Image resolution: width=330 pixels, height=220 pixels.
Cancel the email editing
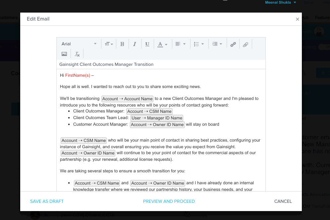click(283, 201)
